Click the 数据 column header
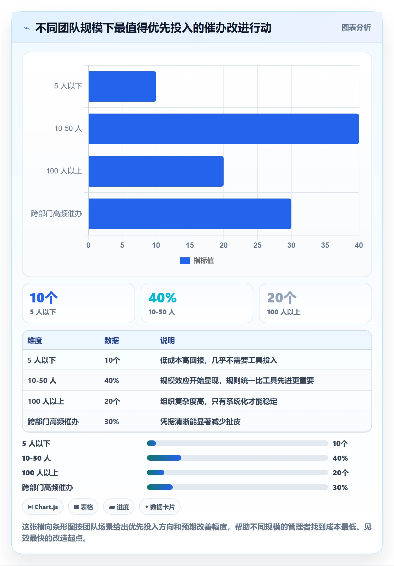394x566 pixels. 112,340
